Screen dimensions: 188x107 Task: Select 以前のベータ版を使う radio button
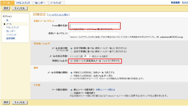[72, 93]
